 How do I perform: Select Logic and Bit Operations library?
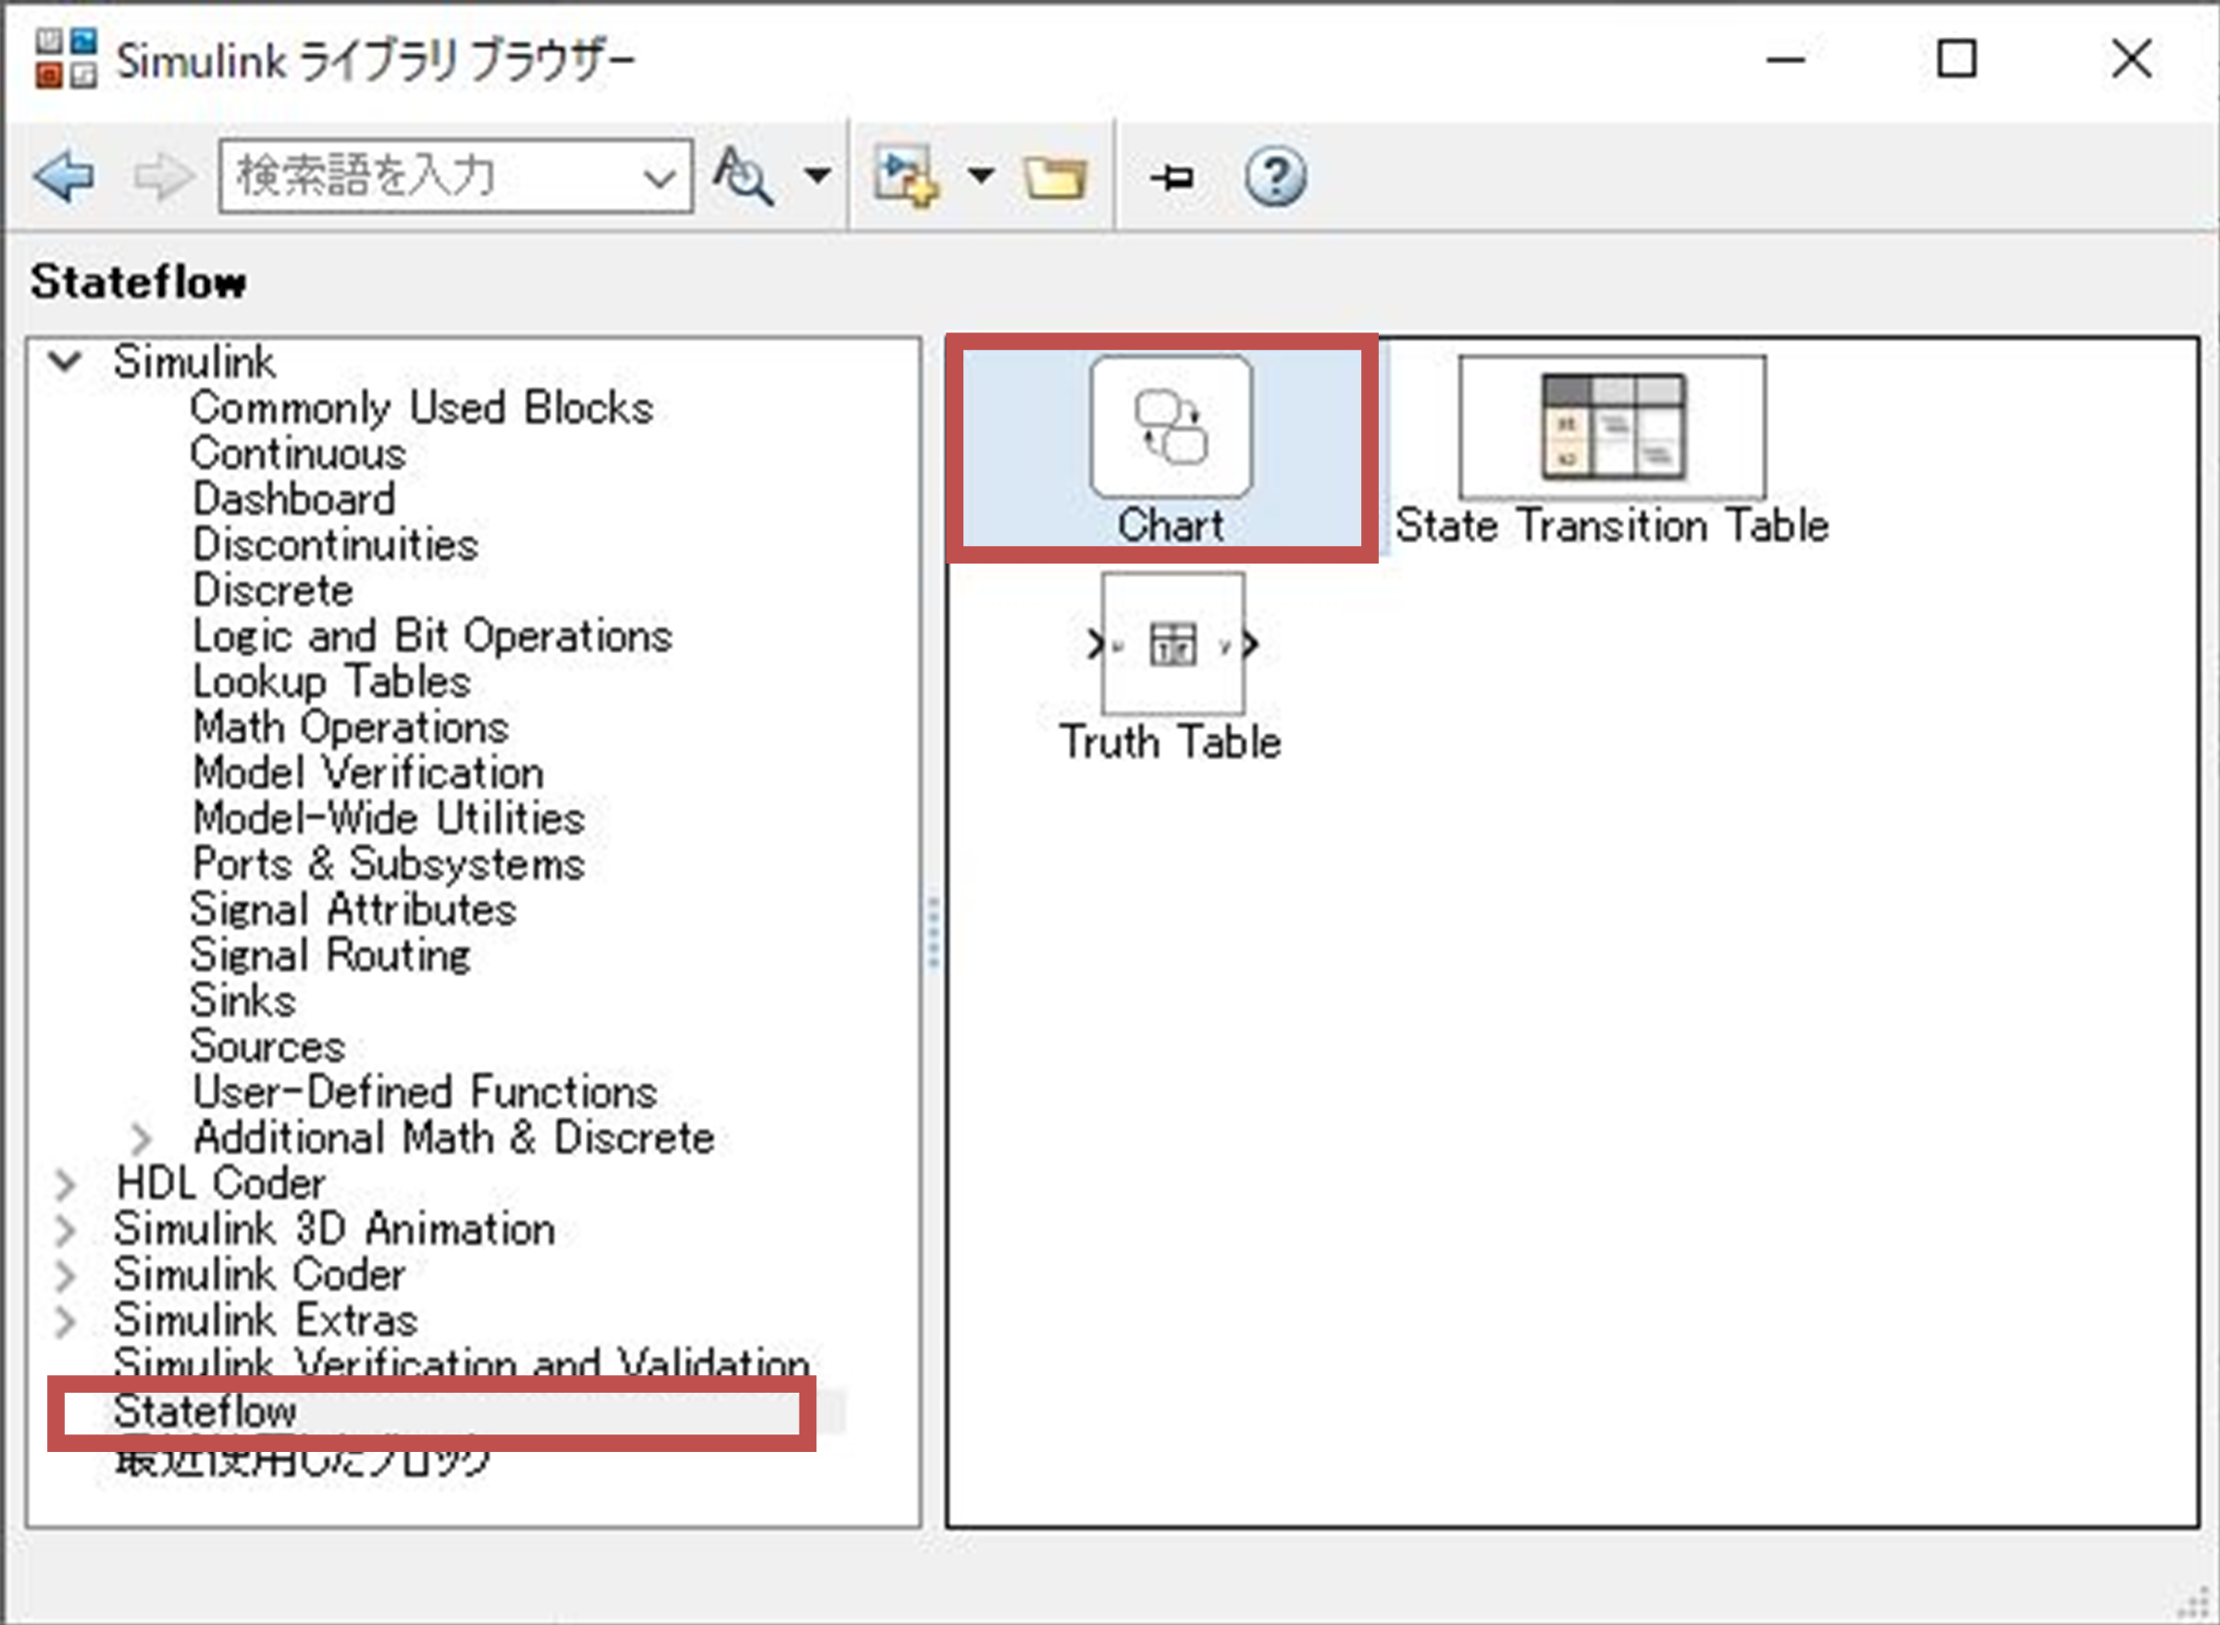[432, 637]
